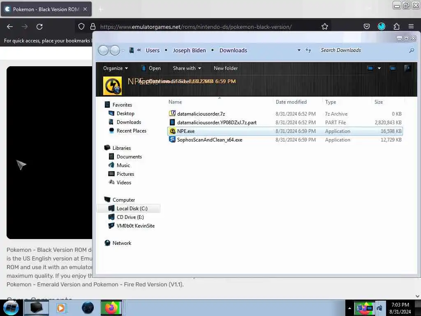Close the Pokemon Black Version ROM tab

85,9
